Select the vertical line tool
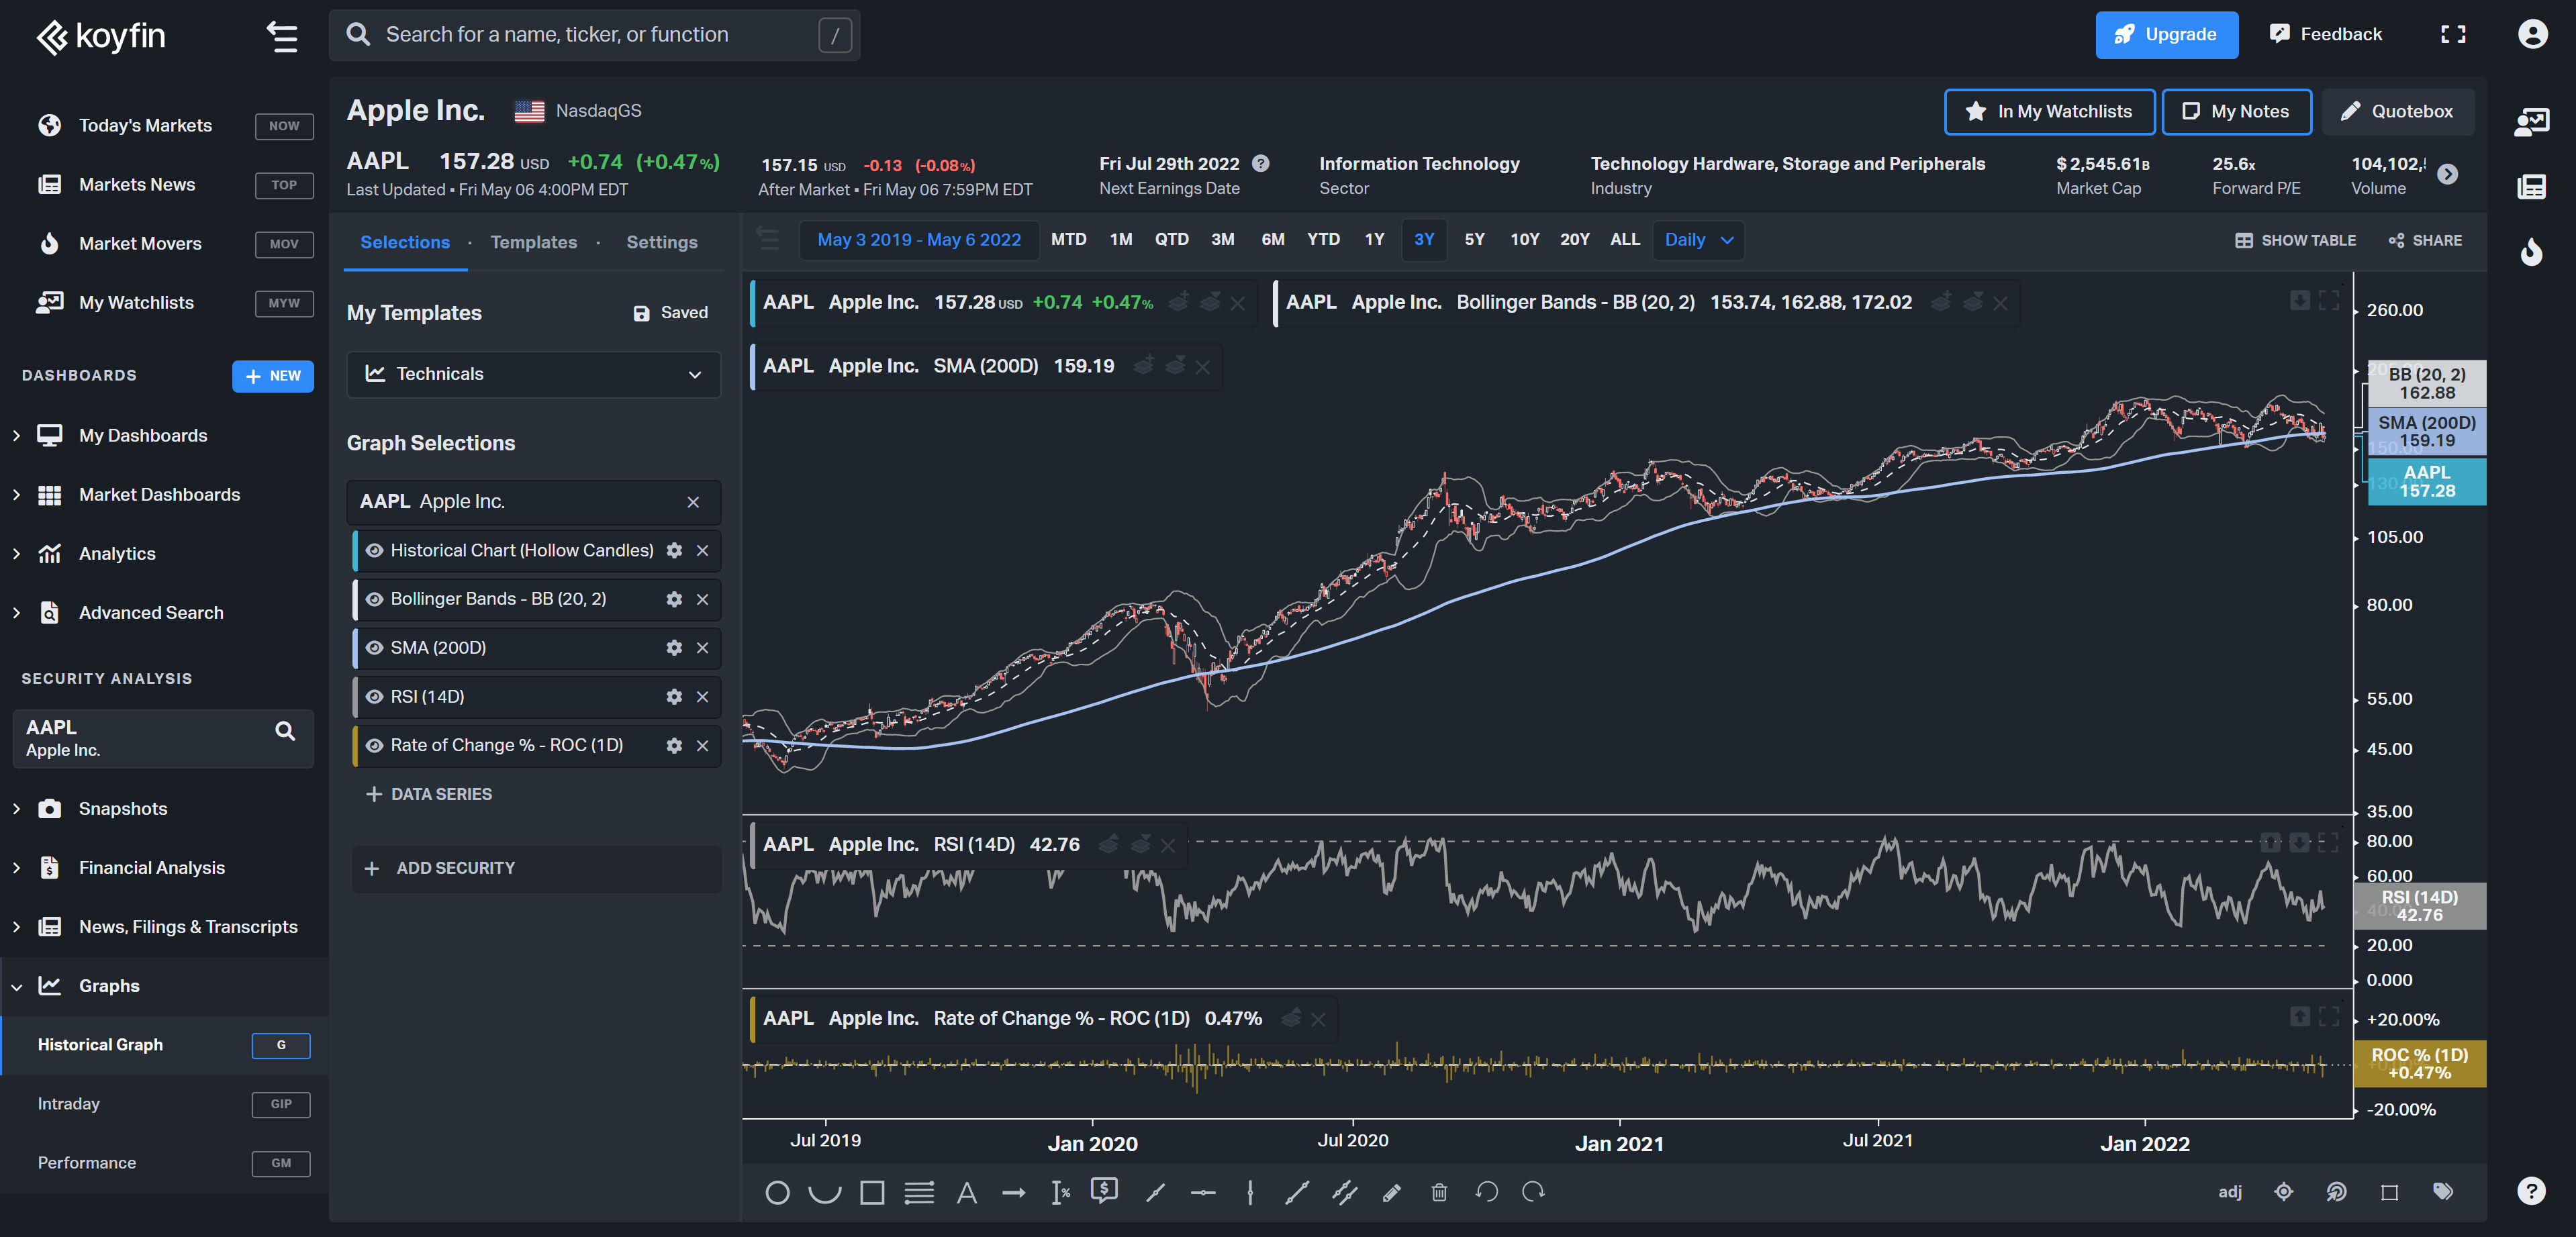Image resolution: width=2576 pixels, height=1237 pixels. (x=1250, y=1192)
